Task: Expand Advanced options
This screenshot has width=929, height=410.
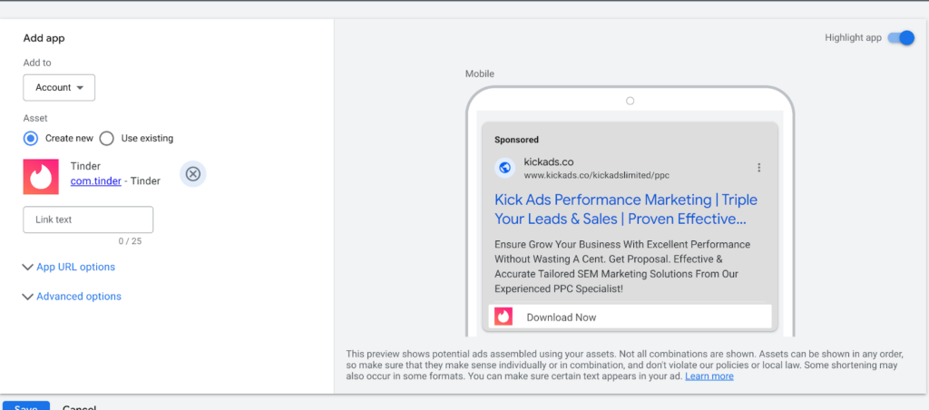Action: click(x=72, y=297)
